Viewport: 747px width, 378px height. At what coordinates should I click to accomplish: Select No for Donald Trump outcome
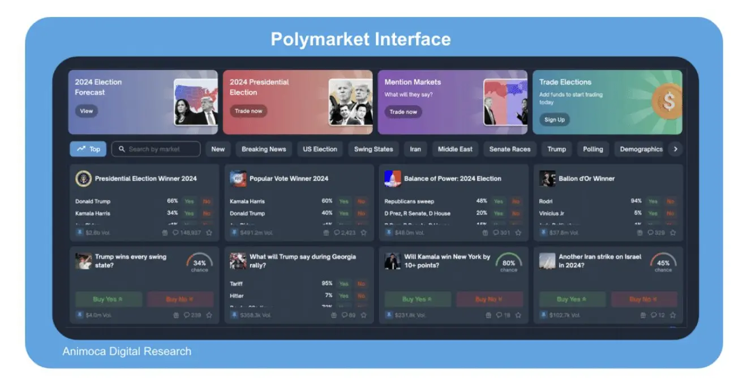(361, 213)
